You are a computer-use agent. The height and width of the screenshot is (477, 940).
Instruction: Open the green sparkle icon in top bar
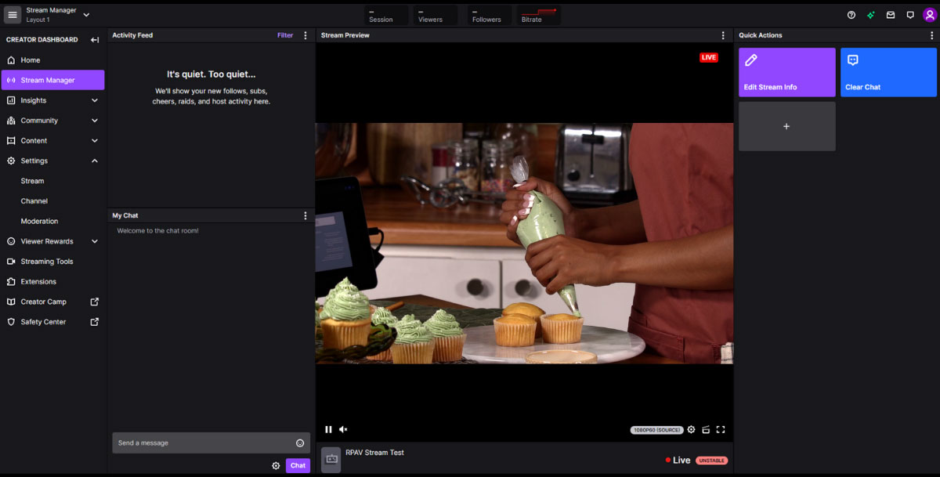(871, 15)
